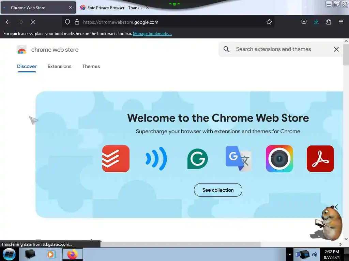349x261 pixels.
Task: Click the scroll up arrow of page scrollbar
Action: pos(346,41)
